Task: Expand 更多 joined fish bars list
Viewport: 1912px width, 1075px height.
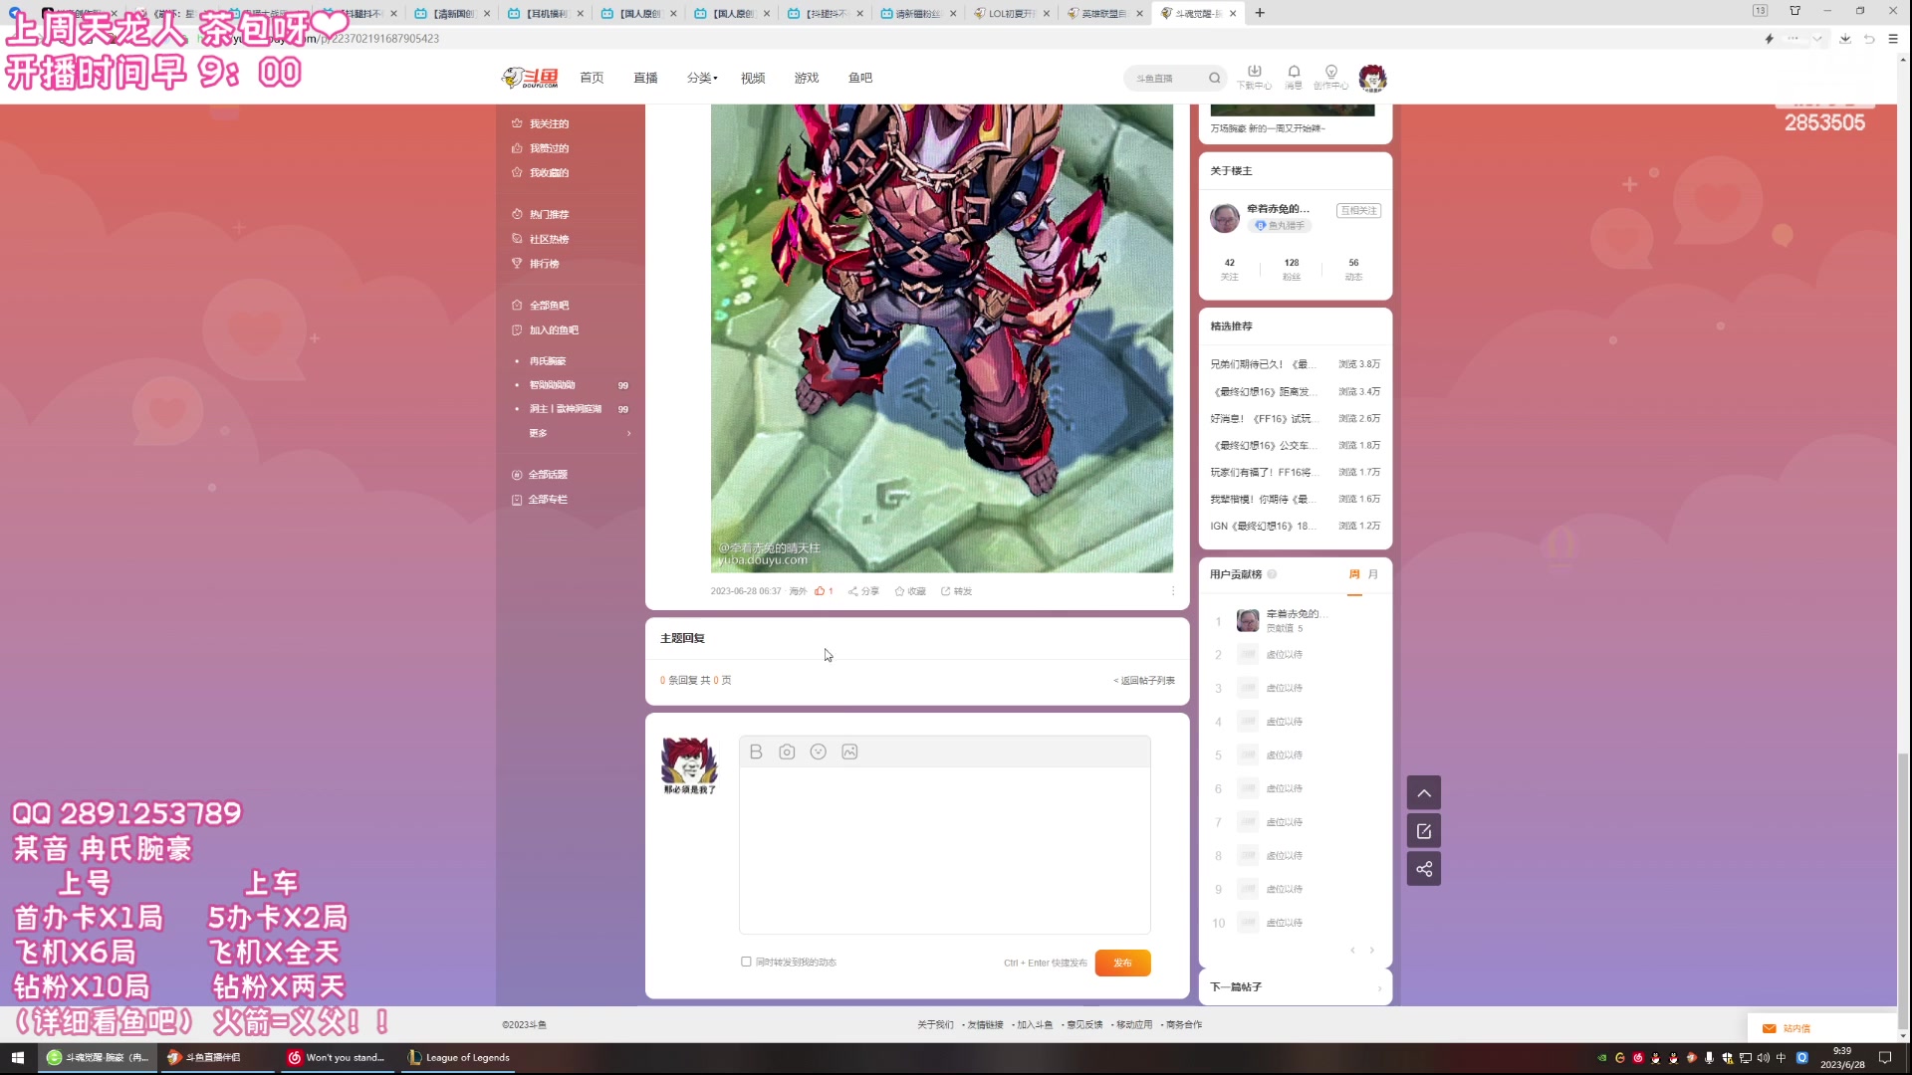Action: click(581, 433)
